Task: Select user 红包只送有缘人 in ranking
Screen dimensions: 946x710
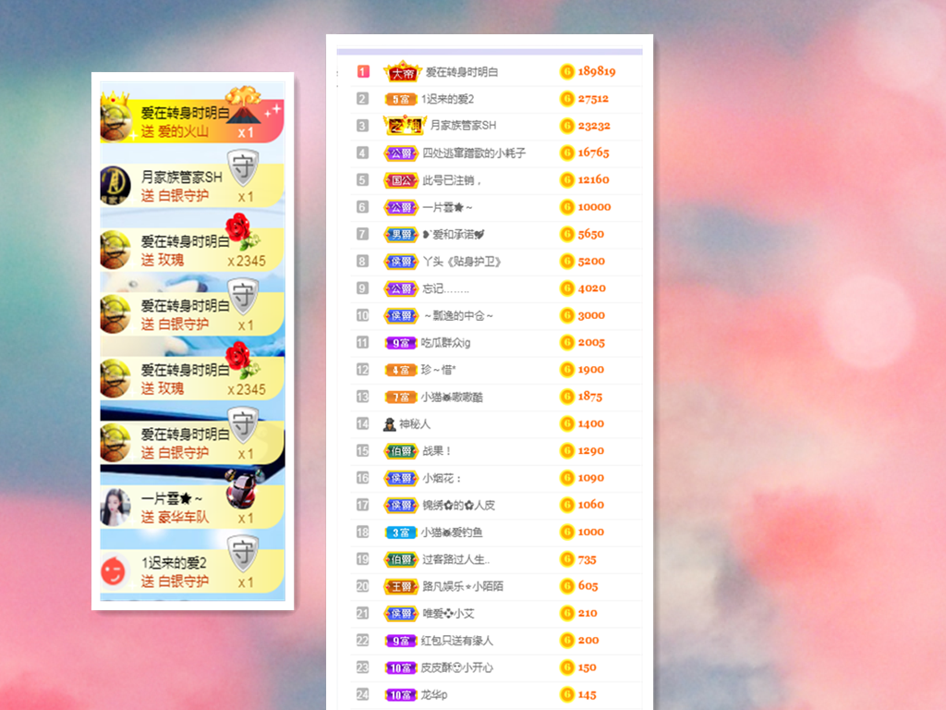Action: (457, 641)
